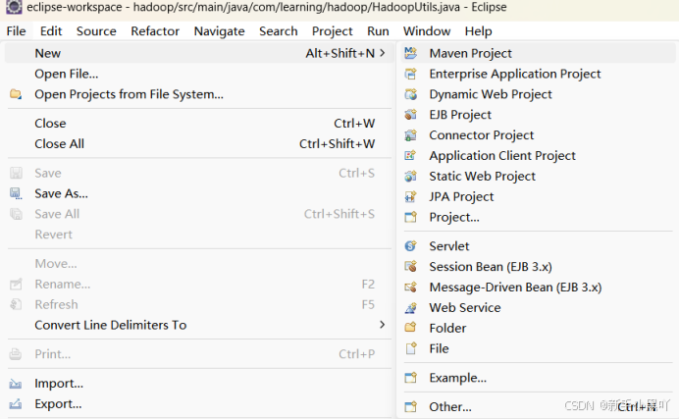This screenshot has height=419, width=679.
Task: Select Maven Project in New submenu
Action: coord(538,53)
